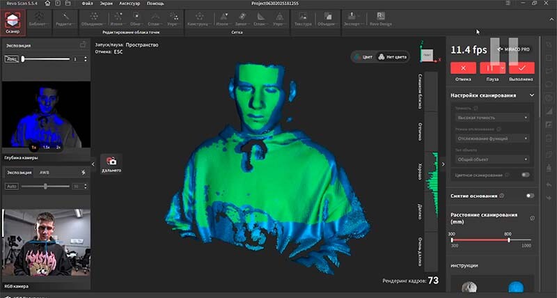Click the Дальнего camera mode icon
This screenshot has width=557, height=298.
point(111,164)
